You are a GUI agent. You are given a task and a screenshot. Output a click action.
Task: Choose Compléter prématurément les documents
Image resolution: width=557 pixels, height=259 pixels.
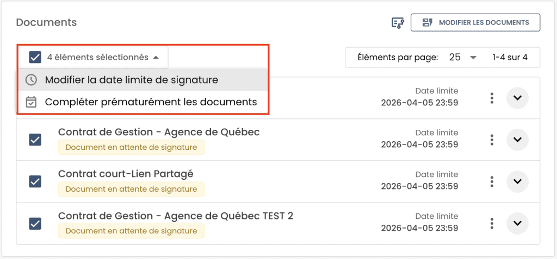(x=151, y=102)
